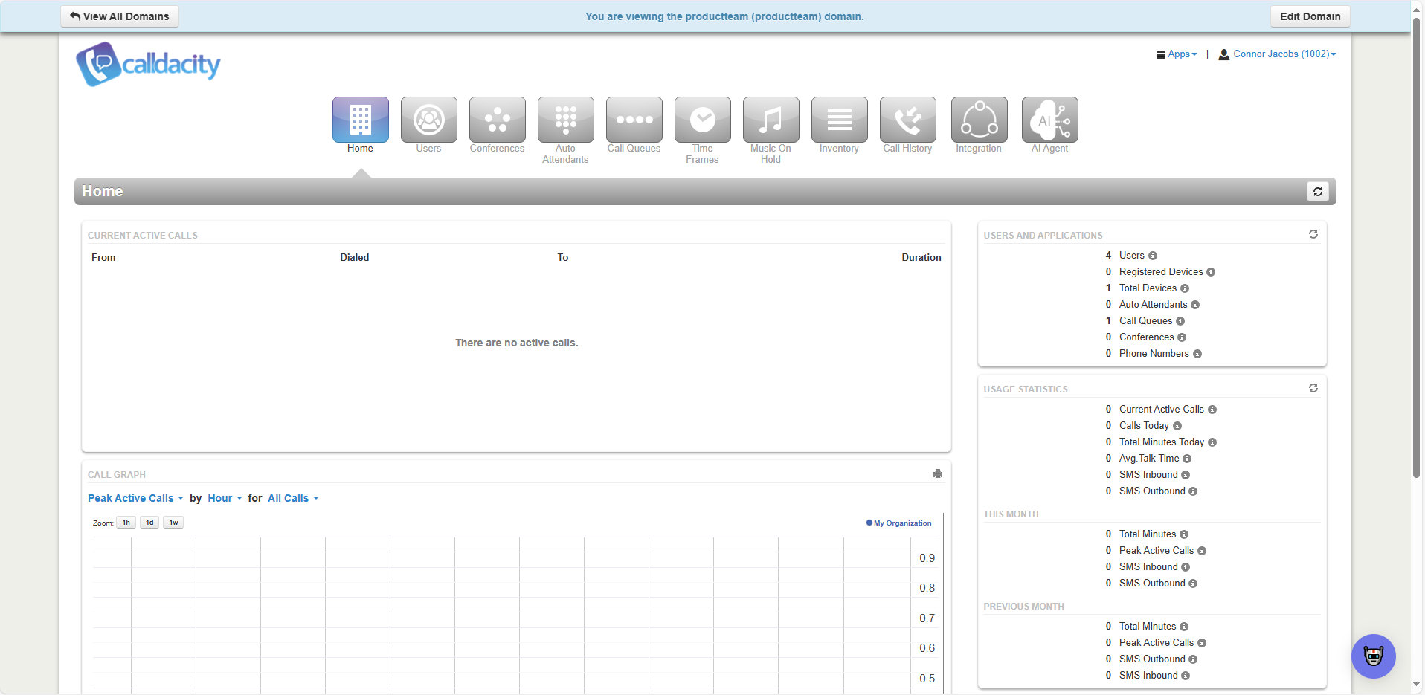Open Music On Hold settings

pos(771,120)
